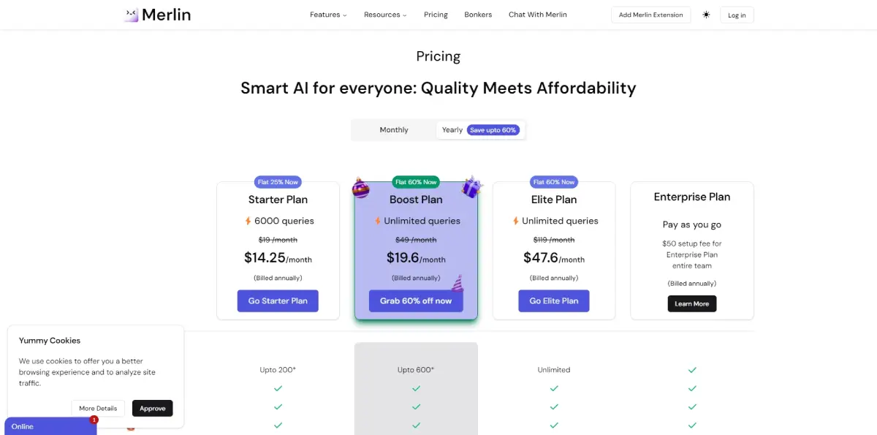877x435 pixels.
Task: Go to Chat With Merlin
Action: [x=537, y=15]
